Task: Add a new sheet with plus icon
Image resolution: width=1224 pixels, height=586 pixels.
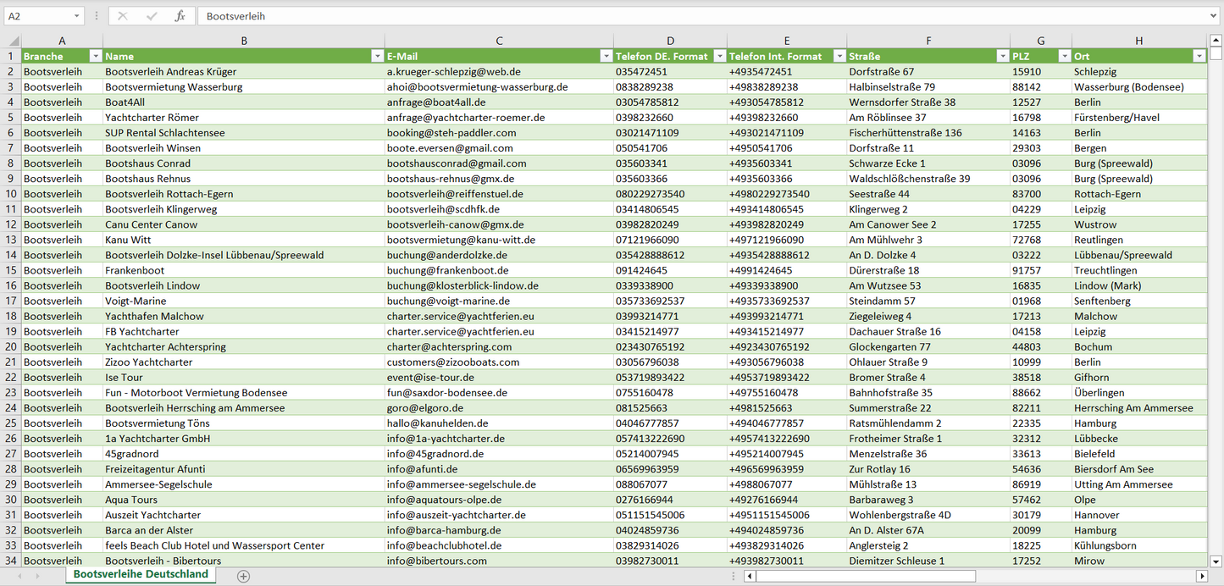Action: tap(243, 576)
